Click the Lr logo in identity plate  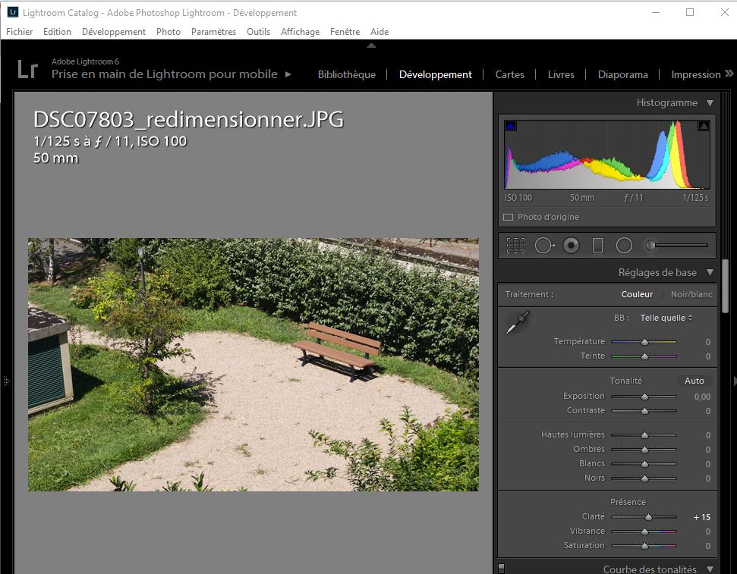click(27, 69)
